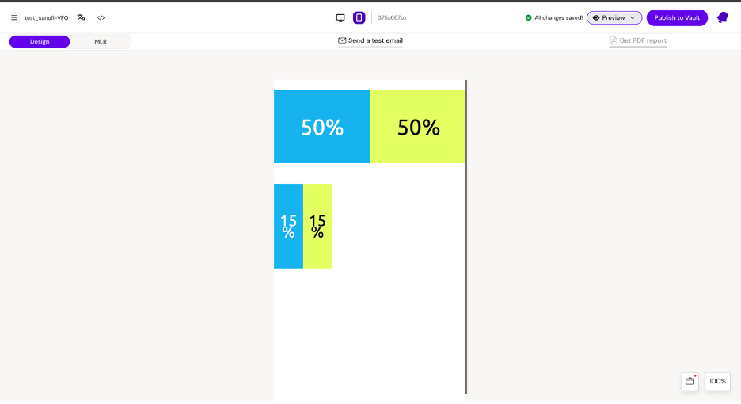This screenshot has height=404, width=741.
Task: Click Get PDF report link
Action: tap(643, 40)
